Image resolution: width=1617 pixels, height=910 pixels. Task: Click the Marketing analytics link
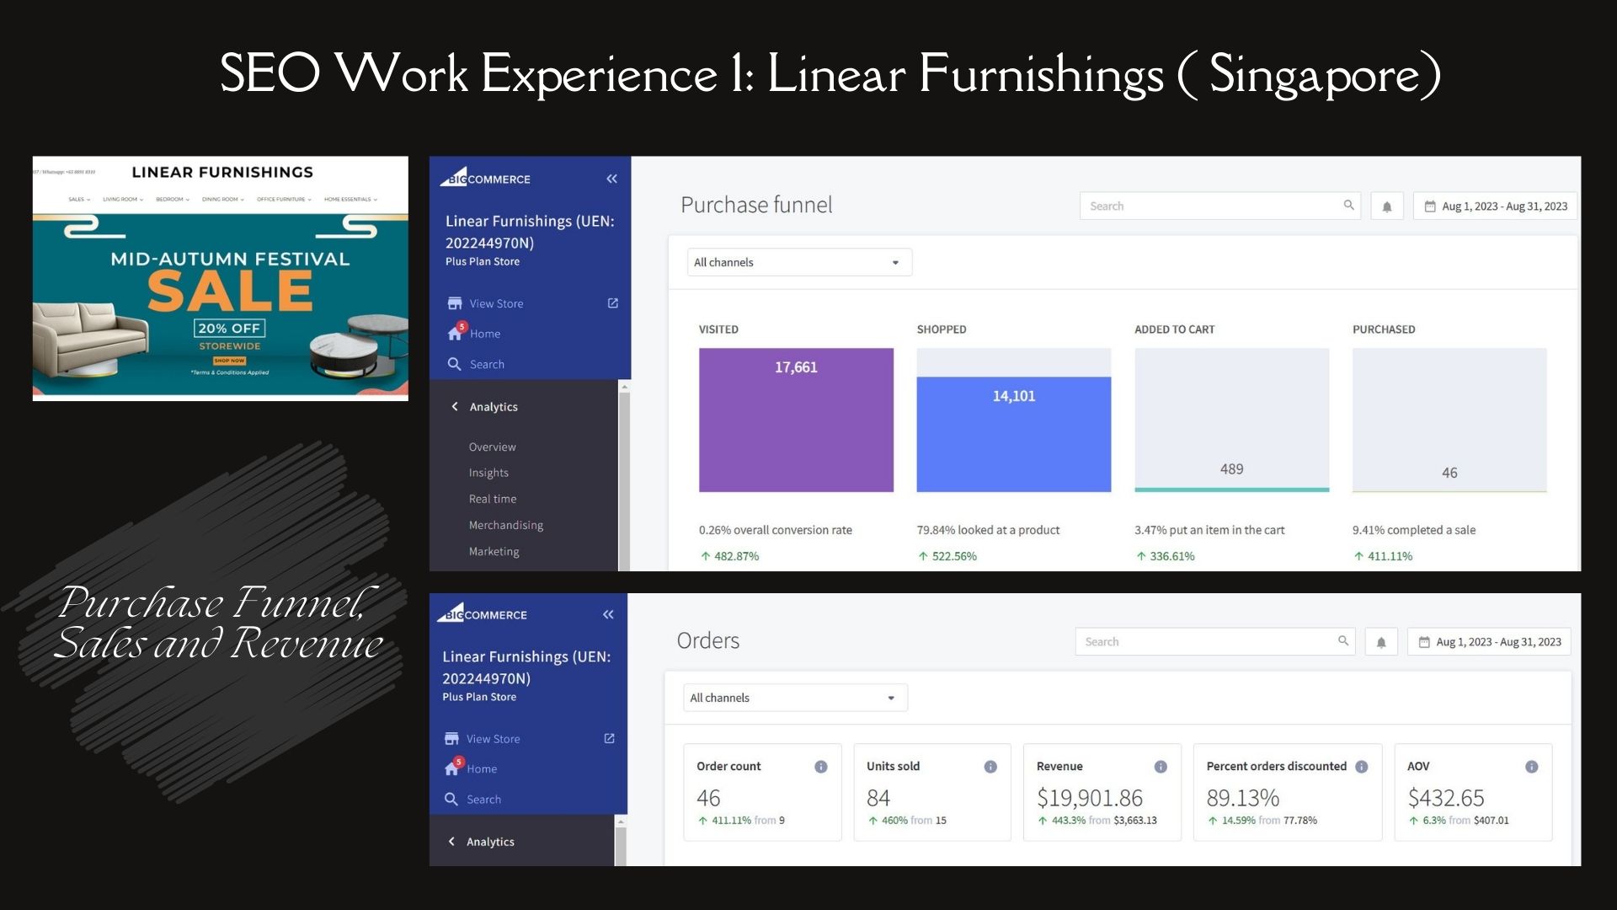[x=494, y=550]
